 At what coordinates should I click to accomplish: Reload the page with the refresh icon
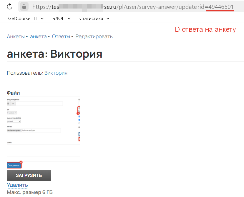click(10, 6)
